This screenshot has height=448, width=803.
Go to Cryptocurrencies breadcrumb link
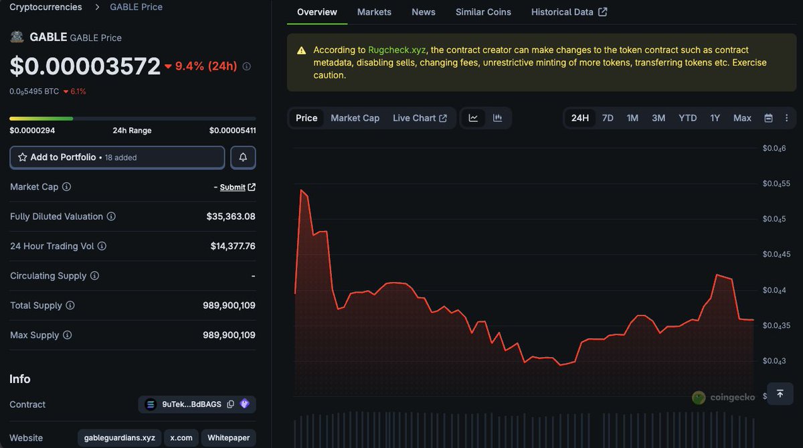point(46,7)
